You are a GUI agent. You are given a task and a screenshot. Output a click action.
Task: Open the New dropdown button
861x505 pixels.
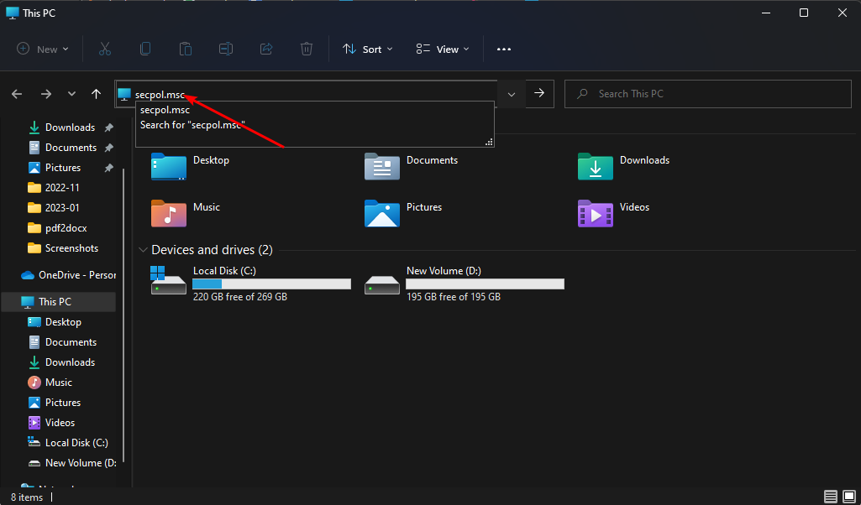(43, 49)
